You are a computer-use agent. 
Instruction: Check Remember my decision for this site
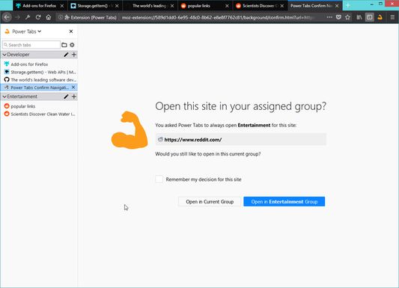coord(159,180)
